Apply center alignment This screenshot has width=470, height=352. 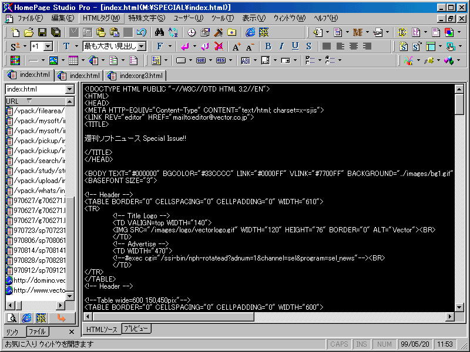(354, 46)
